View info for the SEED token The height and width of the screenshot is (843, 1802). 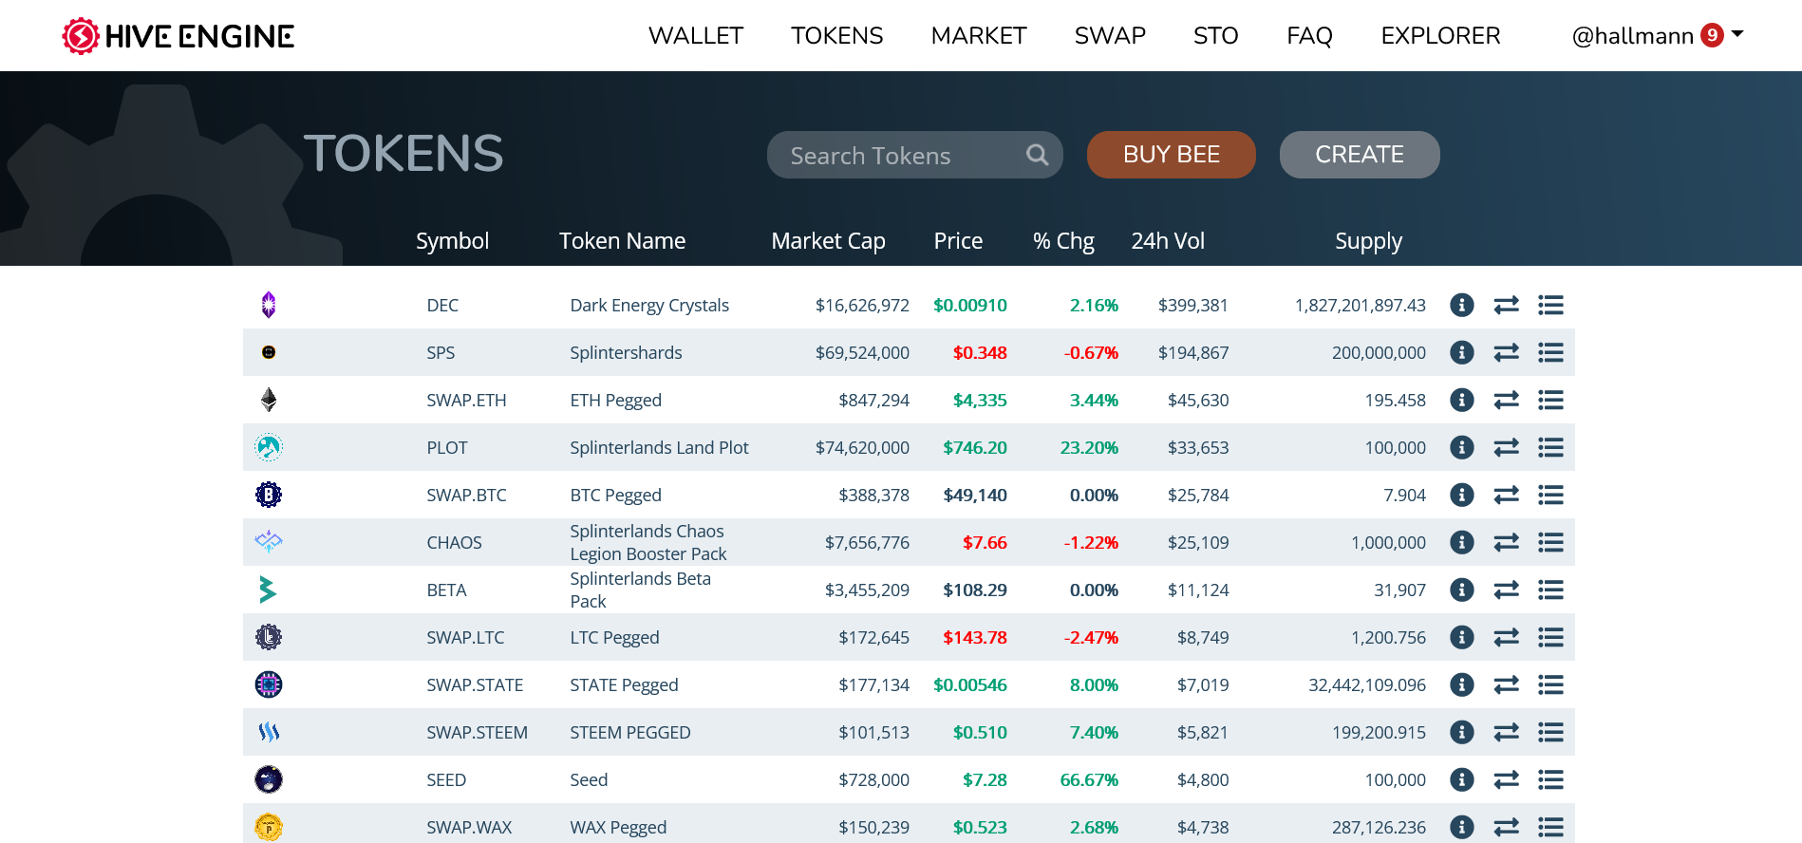(x=1462, y=779)
